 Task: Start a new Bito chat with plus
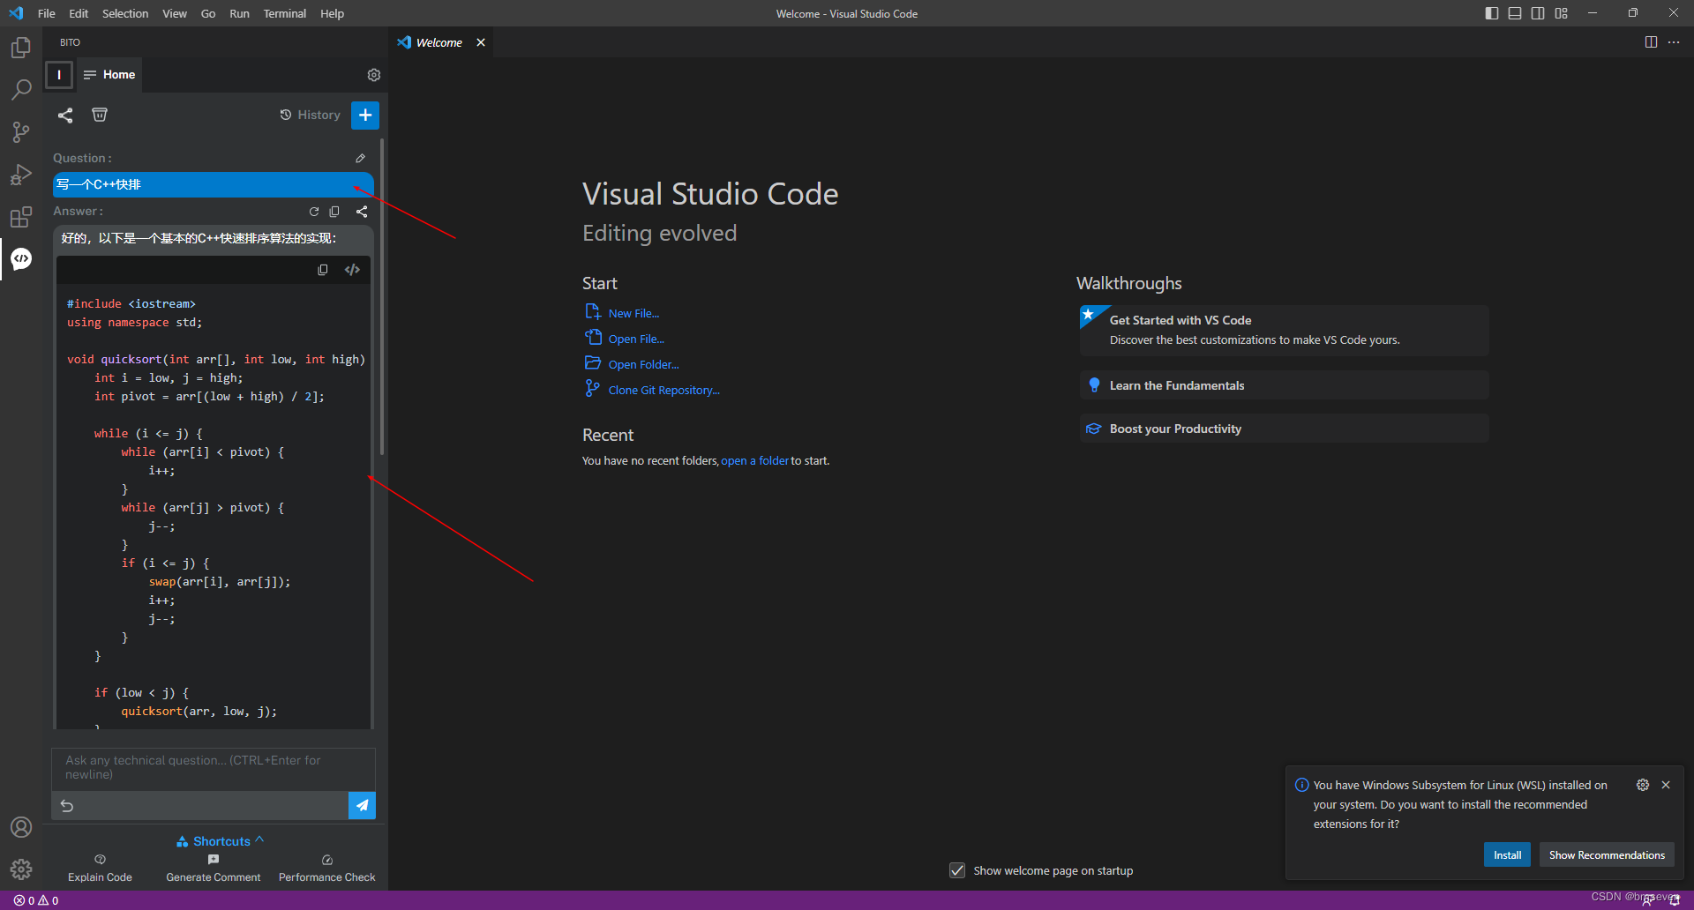(365, 116)
